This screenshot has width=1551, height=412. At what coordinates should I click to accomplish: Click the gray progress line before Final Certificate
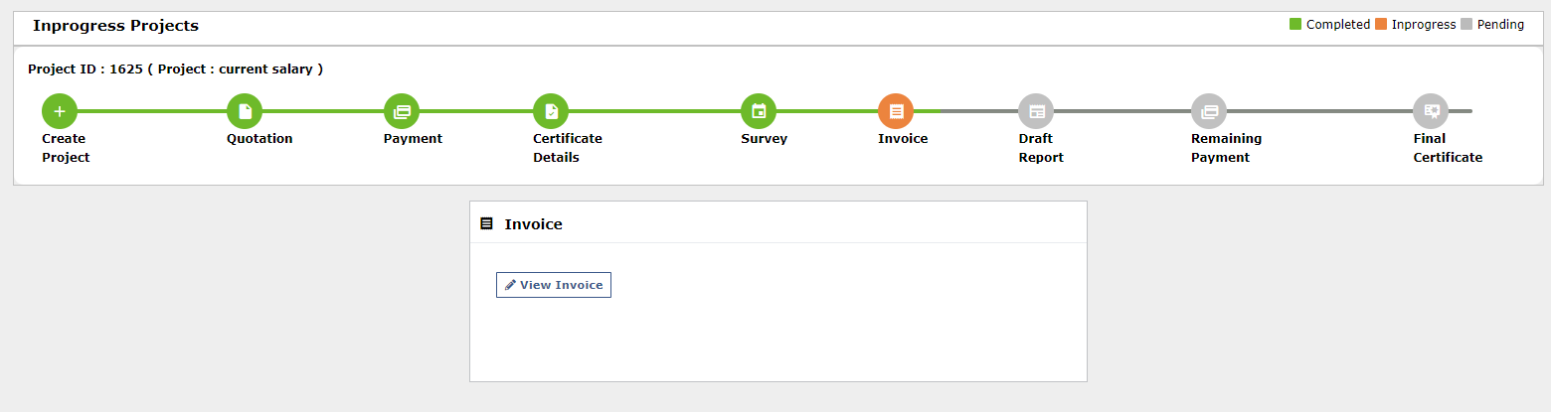1320,111
